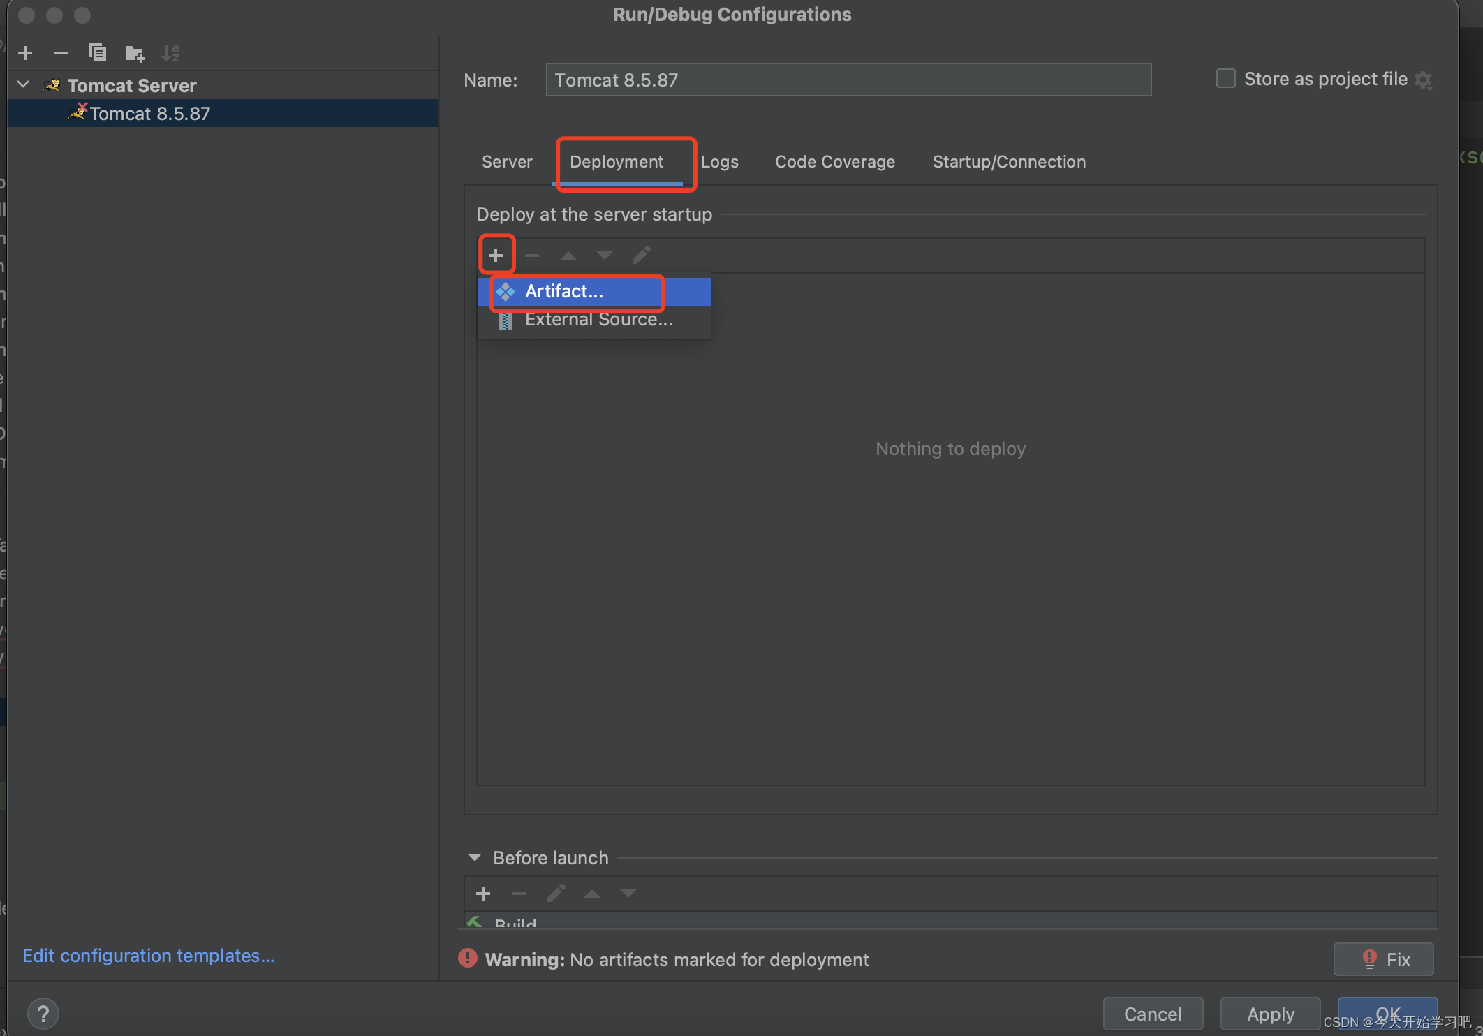This screenshot has height=1036, width=1483.
Task: Open the Logs tab
Action: [720, 162]
